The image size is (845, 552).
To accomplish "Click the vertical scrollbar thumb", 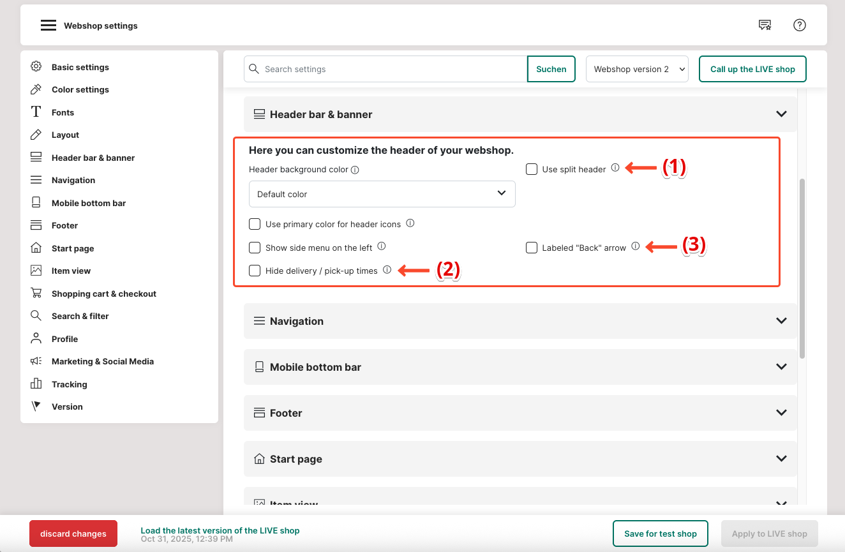I will click(x=802, y=268).
